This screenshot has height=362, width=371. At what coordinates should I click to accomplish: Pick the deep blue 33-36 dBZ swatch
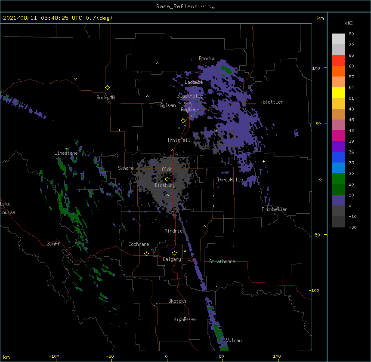click(338, 157)
